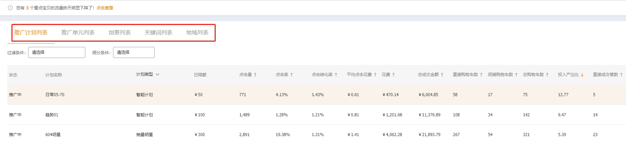Open the 细分条件 dropdown
This screenshot has height=142, width=626.
134,52
